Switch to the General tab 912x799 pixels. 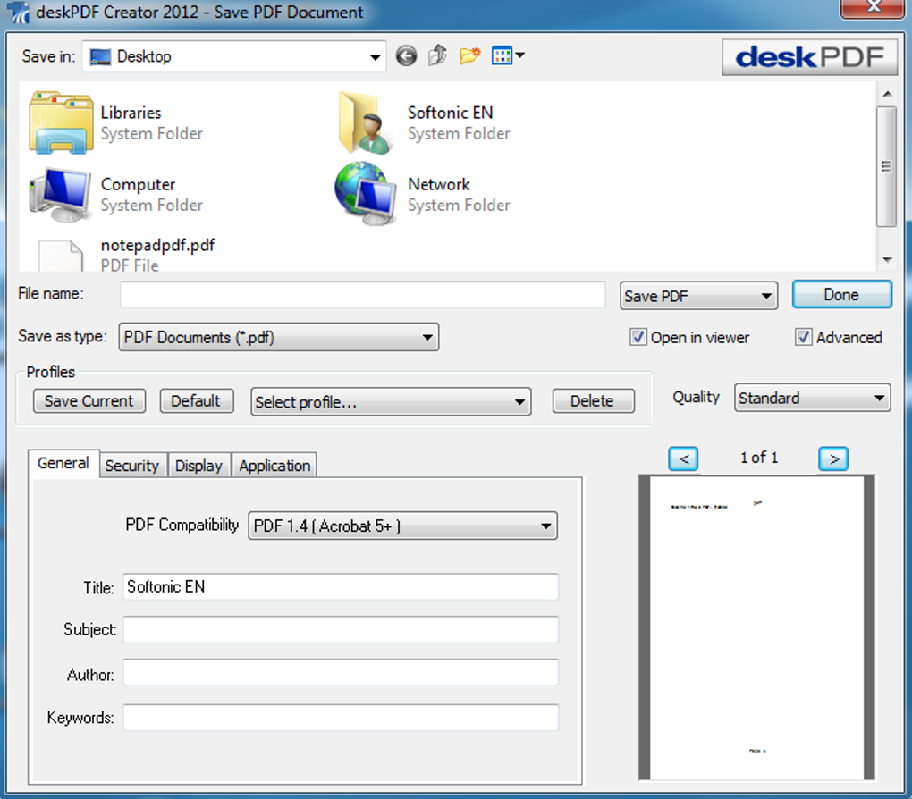(x=63, y=464)
